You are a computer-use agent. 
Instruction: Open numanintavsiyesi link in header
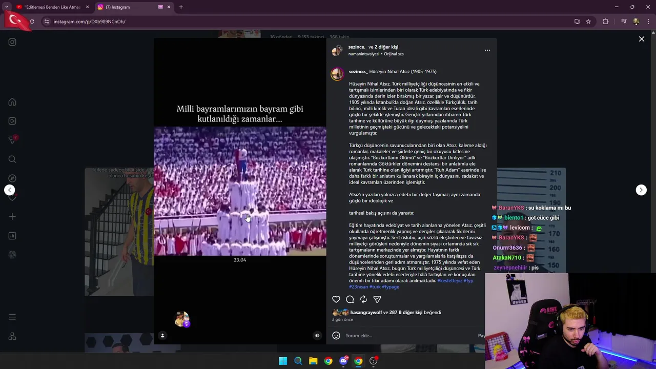point(364,54)
